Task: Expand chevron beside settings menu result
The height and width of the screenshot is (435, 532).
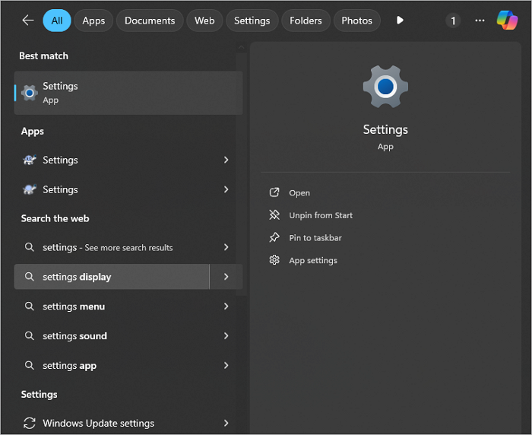Action: 226,306
